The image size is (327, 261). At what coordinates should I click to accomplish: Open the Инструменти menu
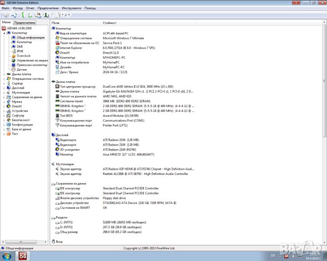tap(71, 8)
